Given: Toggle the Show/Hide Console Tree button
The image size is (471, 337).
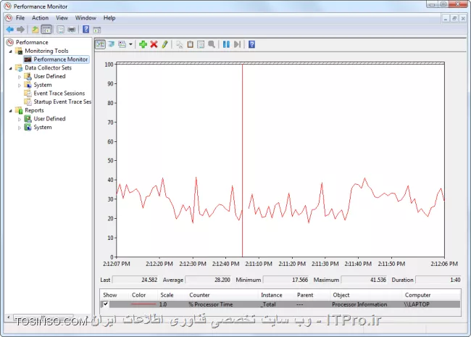Looking at the screenshot, I should (x=46, y=30).
